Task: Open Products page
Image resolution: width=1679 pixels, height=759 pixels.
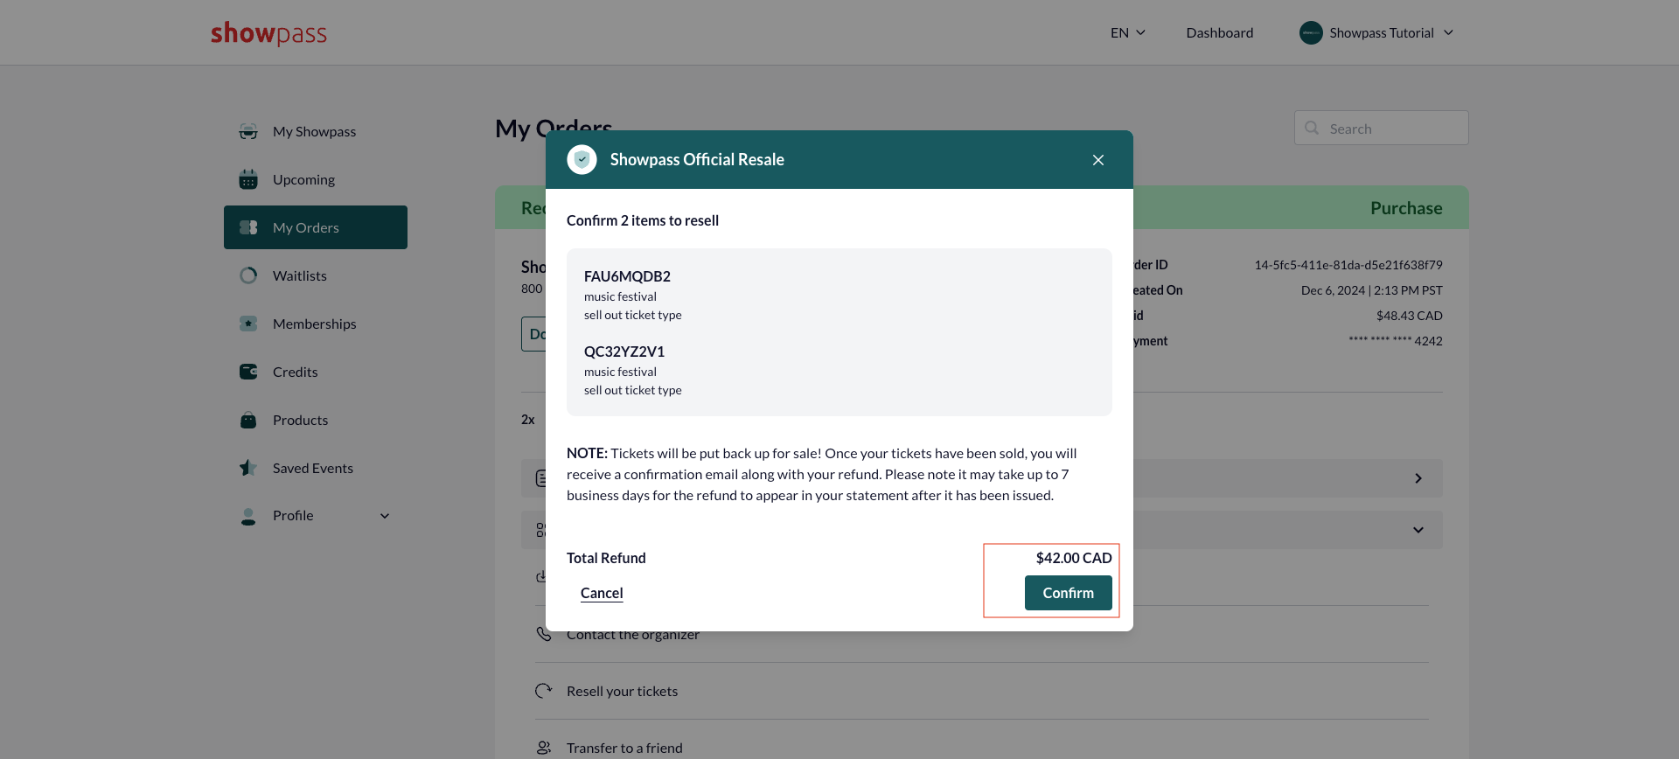Action: (300, 420)
